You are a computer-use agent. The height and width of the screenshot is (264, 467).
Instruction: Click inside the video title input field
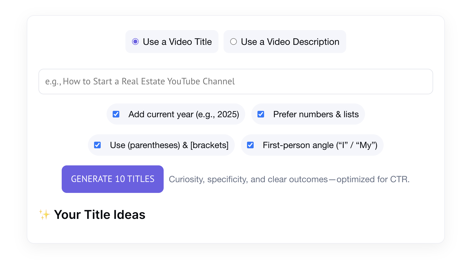click(236, 81)
